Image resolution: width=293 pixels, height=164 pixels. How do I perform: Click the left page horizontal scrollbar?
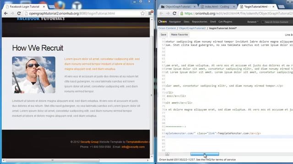click(53, 160)
